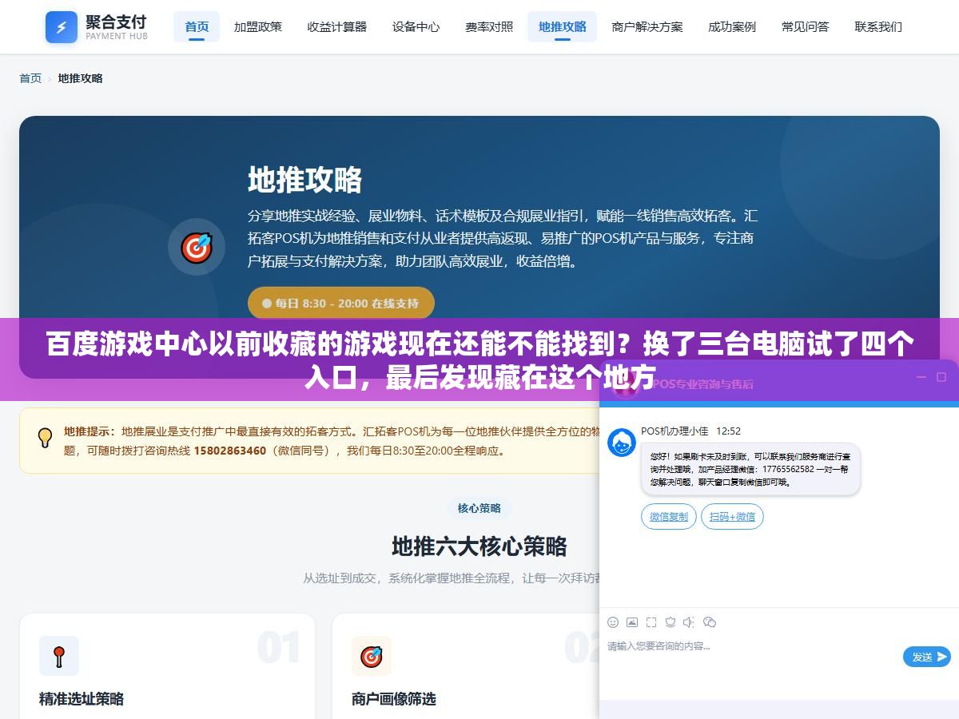959x719 pixels.
Task: Click the hotline number 15802863460
Action: [x=229, y=451]
